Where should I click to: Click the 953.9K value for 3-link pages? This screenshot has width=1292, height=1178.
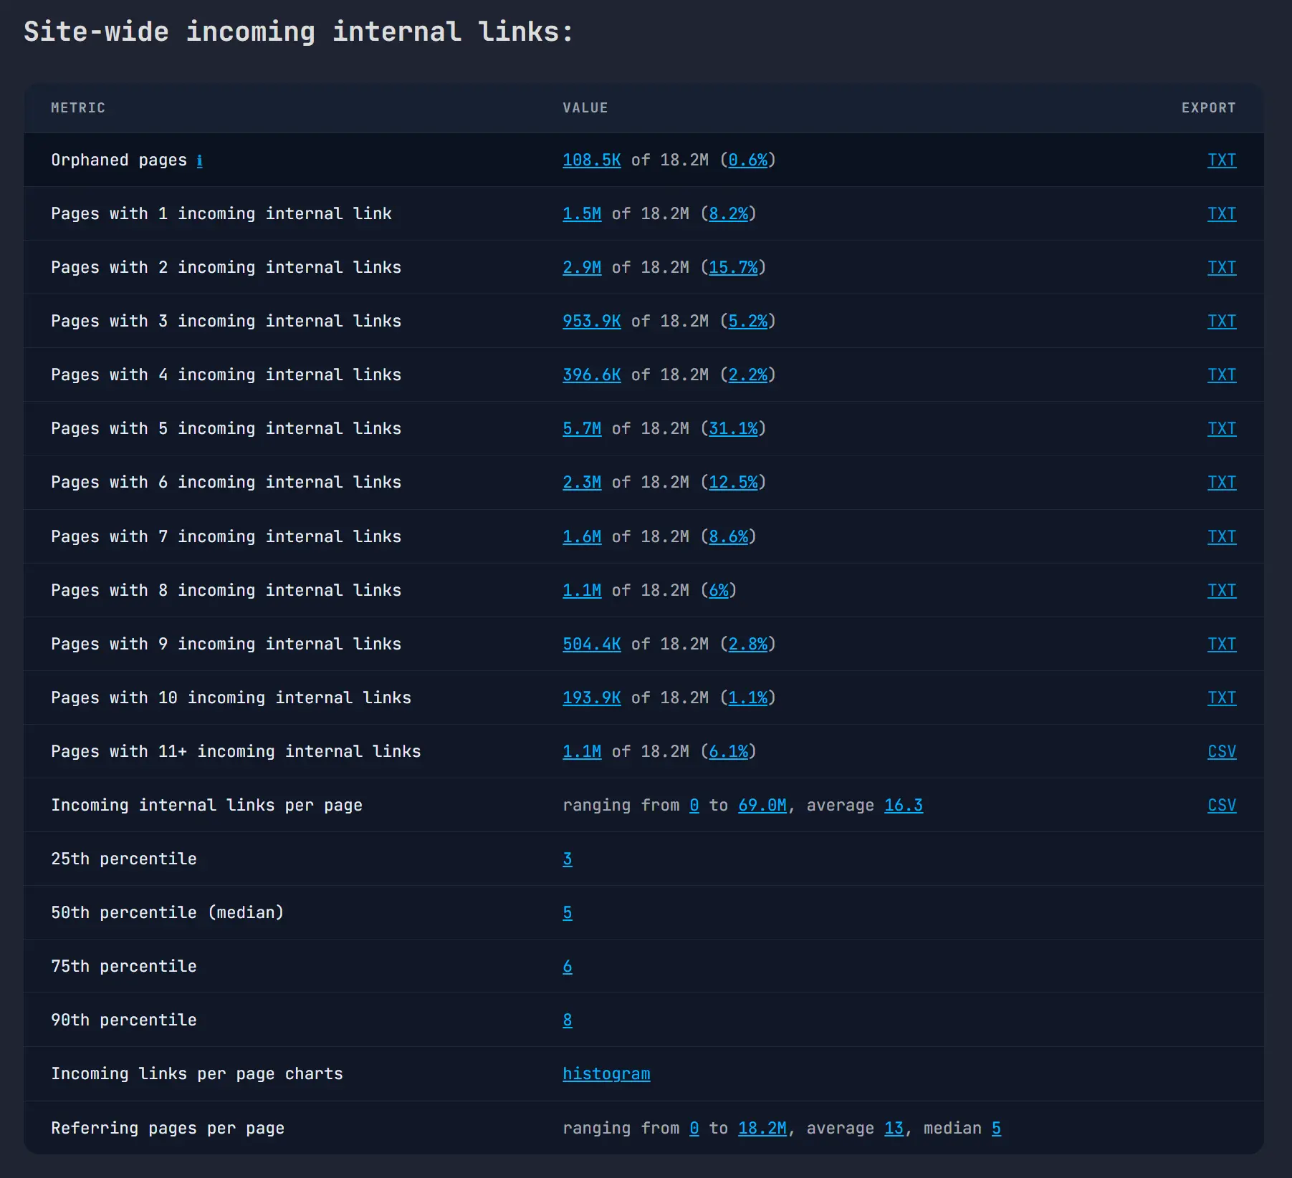591,321
